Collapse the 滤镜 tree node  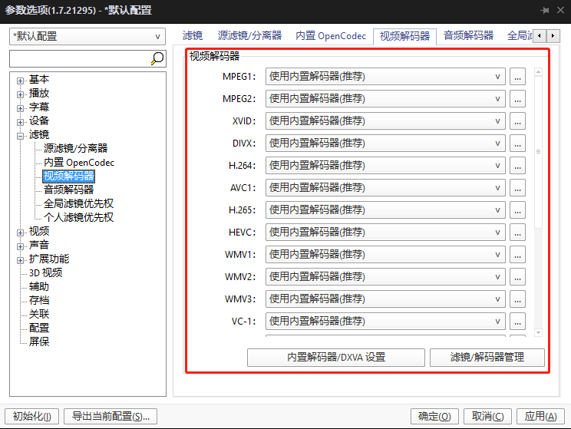click(21, 136)
